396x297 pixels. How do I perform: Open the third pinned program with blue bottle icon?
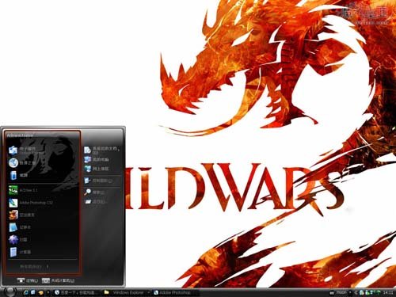pyautogui.click(x=42, y=175)
